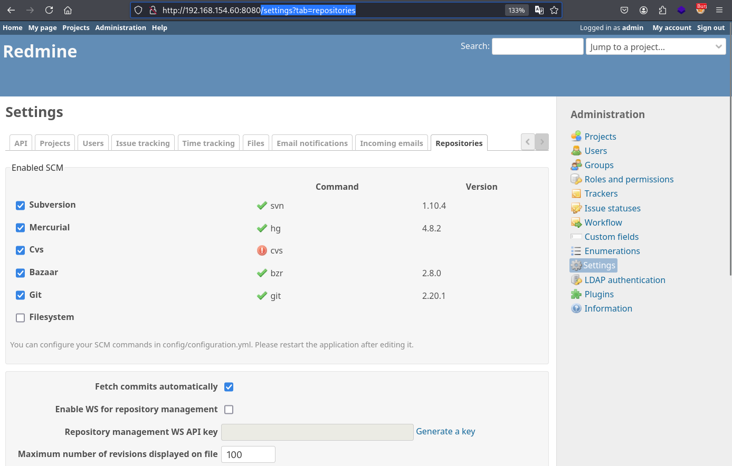Uncheck the Mercurial SCM checkbox

pos(20,228)
